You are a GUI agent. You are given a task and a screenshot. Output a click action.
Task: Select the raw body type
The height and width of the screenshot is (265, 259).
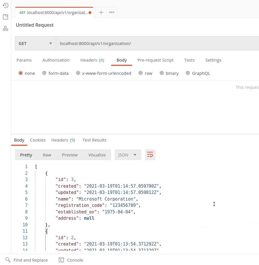140,73
